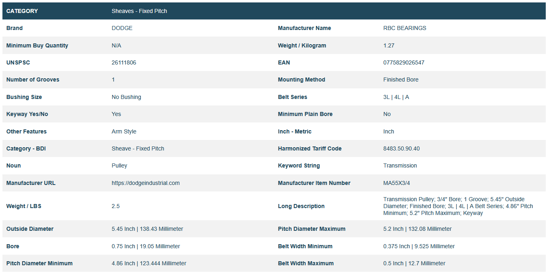Click the belt series value 3L | 4L | A
Image resolution: width=549 pixels, height=275 pixels.
coord(396,97)
